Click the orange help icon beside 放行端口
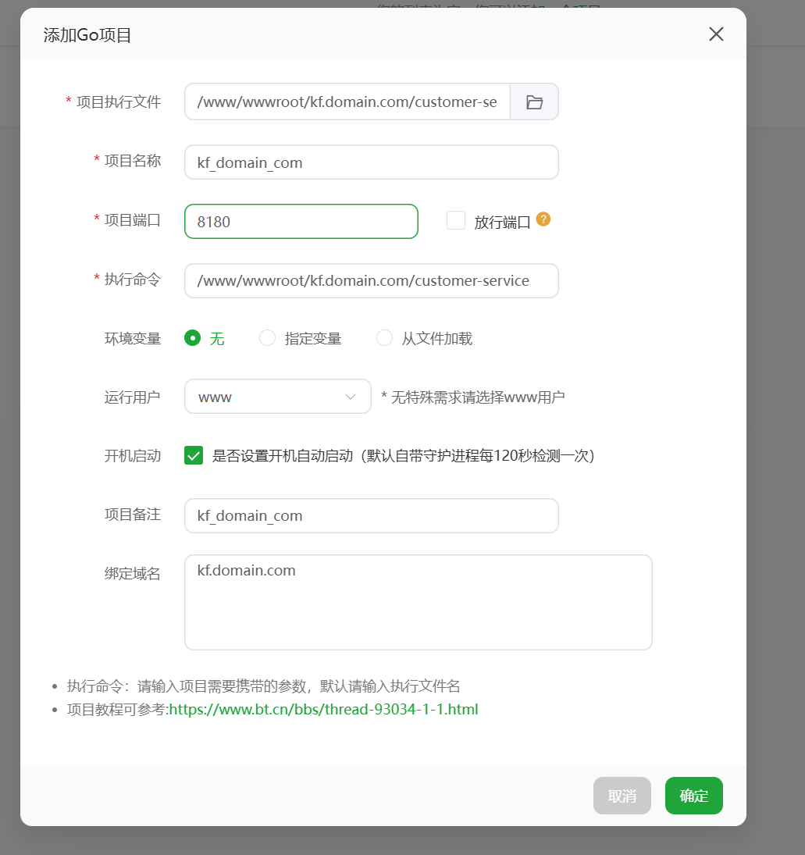Image resolution: width=805 pixels, height=855 pixels. point(543,219)
